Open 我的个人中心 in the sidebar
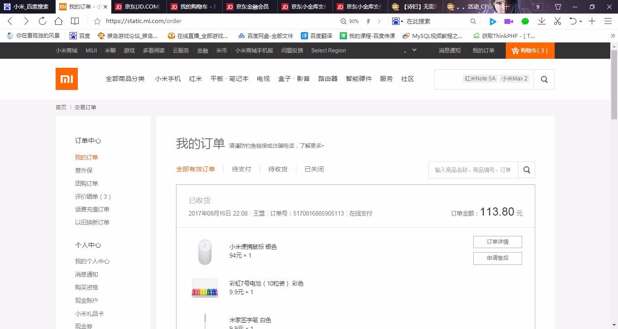Image resolution: width=618 pixels, height=329 pixels. click(92, 261)
